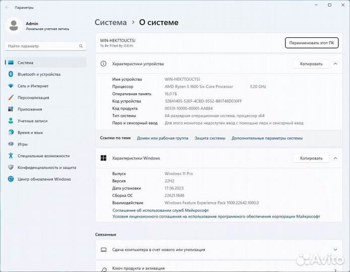The height and width of the screenshot is (272, 350).
Task: Open Персонализация settings
Action: click(x=45, y=97)
